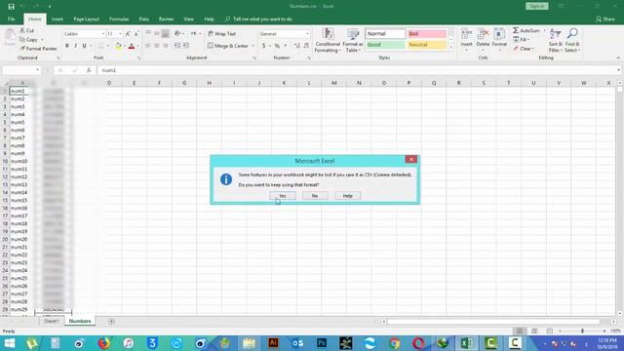Toggle underline formatting
The height and width of the screenshot is (351, 624).
pyautogui.click(x=85, y=46)
